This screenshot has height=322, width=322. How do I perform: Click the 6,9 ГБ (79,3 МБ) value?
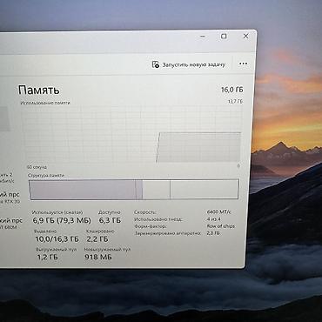(62, 220)
